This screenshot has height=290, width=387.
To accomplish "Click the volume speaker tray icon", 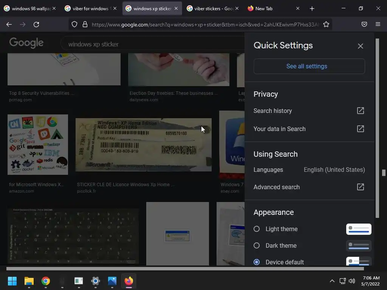I will [x=352, y=281].
